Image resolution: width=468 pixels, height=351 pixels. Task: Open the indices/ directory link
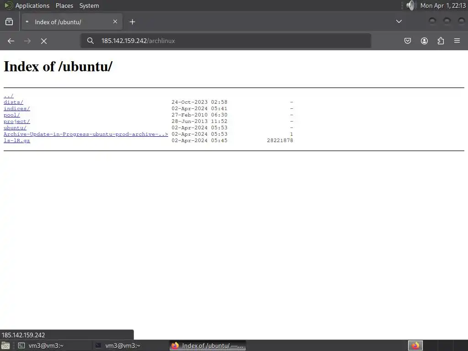click(17, 109)
